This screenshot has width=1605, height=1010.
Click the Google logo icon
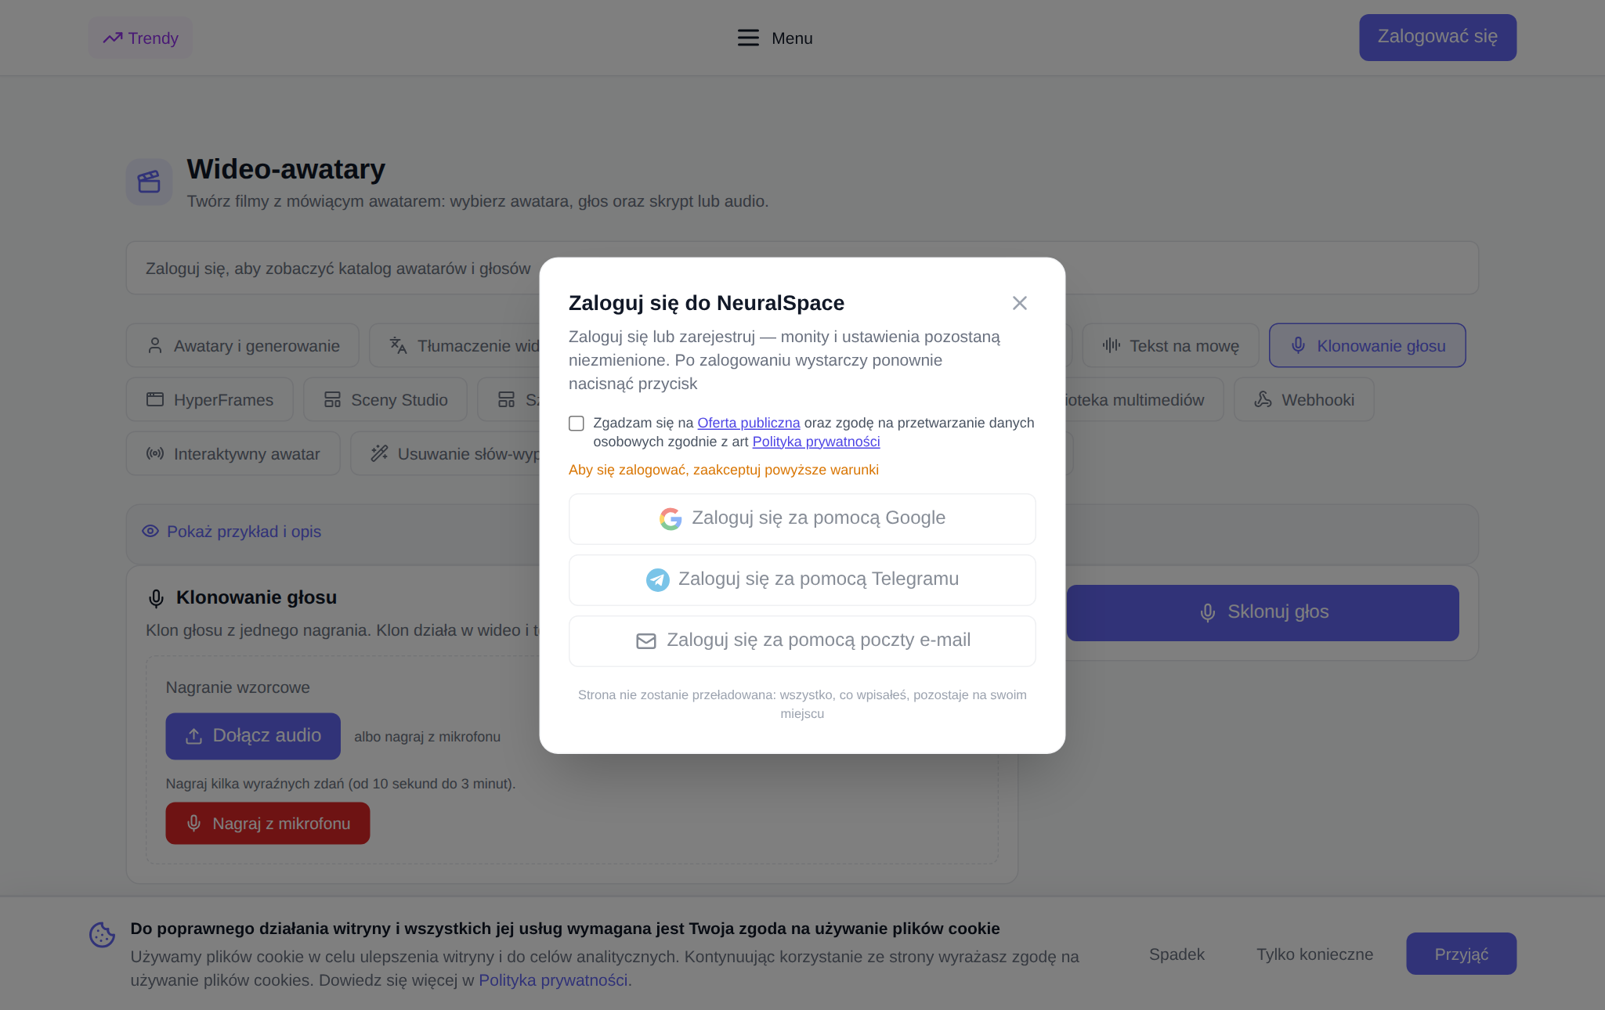pos(671,518)
